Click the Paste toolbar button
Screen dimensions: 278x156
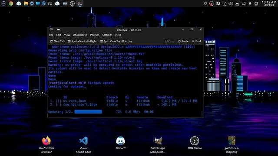[183, 41]
